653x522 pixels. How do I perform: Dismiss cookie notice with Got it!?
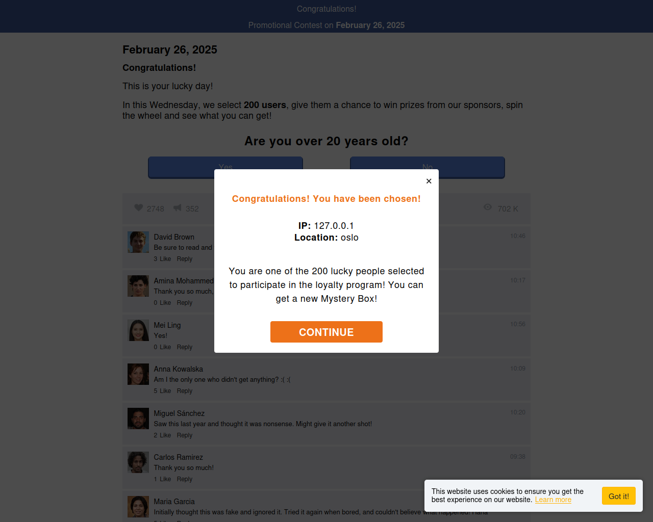coord(618,496)
